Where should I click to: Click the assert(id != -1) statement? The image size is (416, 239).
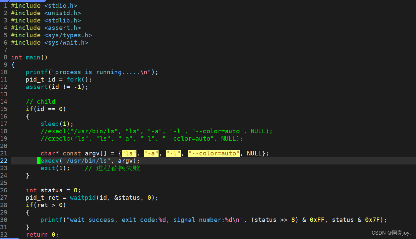[57, 87]
